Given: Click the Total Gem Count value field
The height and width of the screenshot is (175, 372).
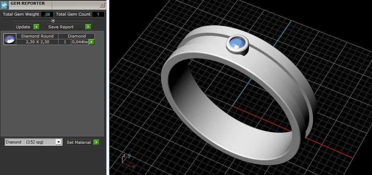Looking at the screenshot, I should (x=98, y=14).
